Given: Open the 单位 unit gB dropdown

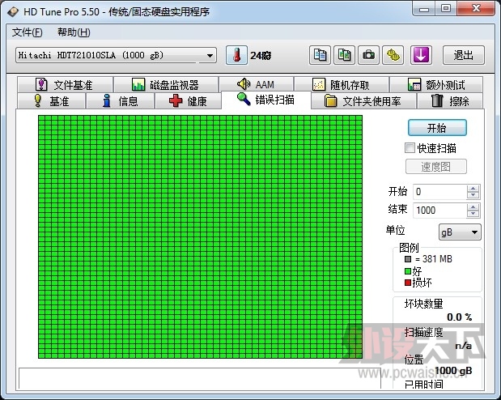Looking at the screenshot, I should tap(460, 232).
